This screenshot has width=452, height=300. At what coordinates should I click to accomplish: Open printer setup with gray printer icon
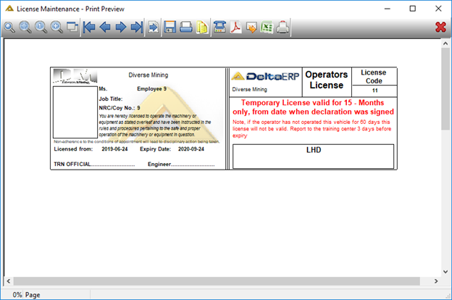tap(282, 27)
